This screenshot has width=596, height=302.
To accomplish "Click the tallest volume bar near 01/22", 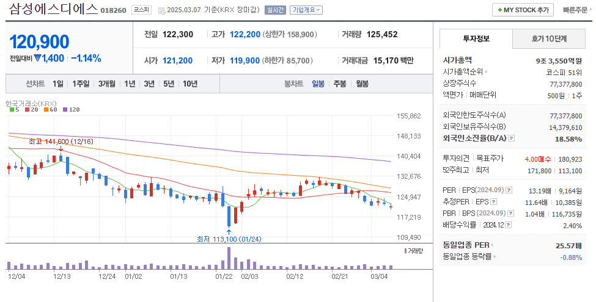I will tap(229, 258).
